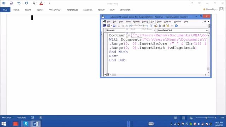
Task: Click the proofing check icon in status bar
Action: coord(32,117)
